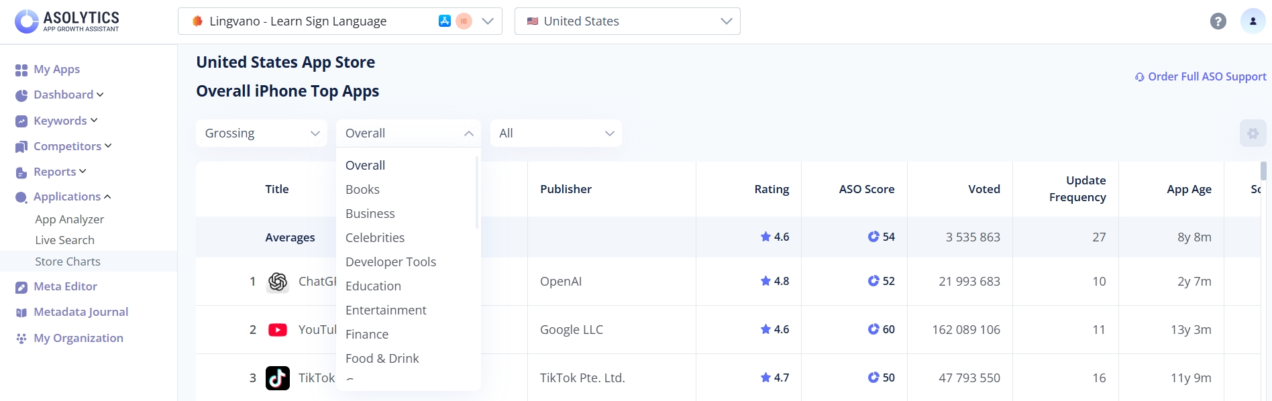The width and height of the screenshot is (1272, 401).
Task: Choose Finance in category dropdown
Action: click(x=367, y=335)
